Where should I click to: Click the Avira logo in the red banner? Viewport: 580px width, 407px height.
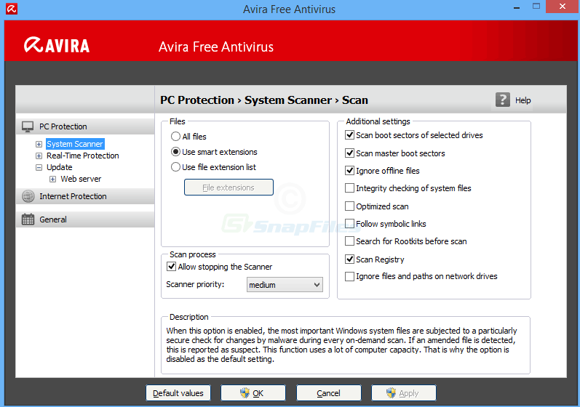click(x=57, y=45)
